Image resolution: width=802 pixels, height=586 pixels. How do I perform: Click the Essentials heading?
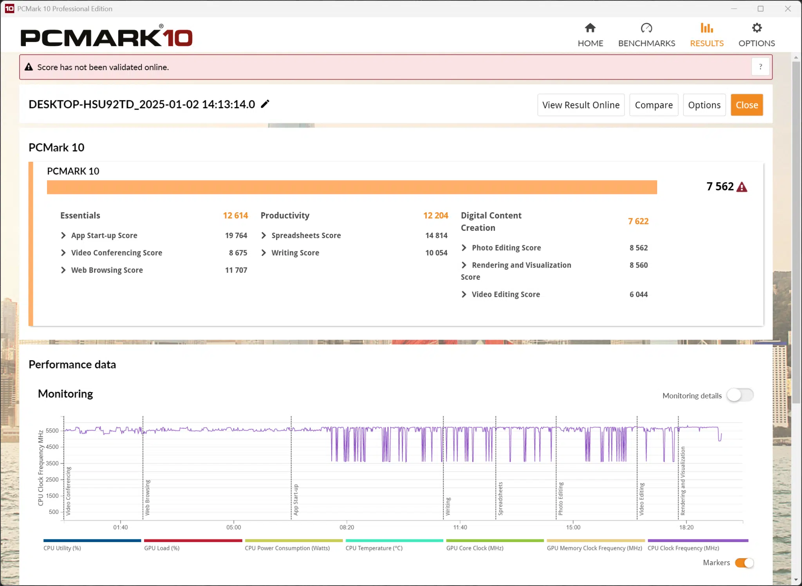[80, 215]
